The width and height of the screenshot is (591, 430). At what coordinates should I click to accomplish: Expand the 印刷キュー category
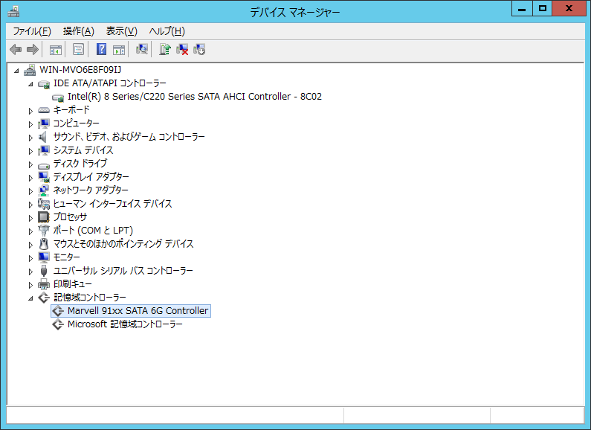30,285
